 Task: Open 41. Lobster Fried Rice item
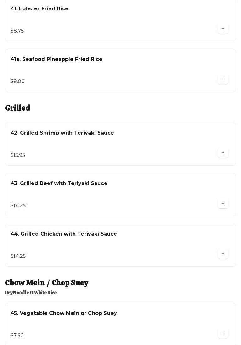point(39,9)
